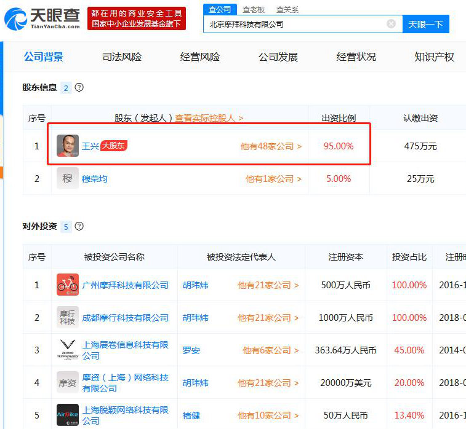Expand 他有21家公司 in 摩资 row
466x429 pixels.
pos(268,383)
